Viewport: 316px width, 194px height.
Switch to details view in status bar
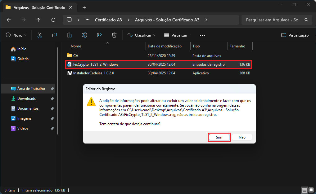click(305, 190)
